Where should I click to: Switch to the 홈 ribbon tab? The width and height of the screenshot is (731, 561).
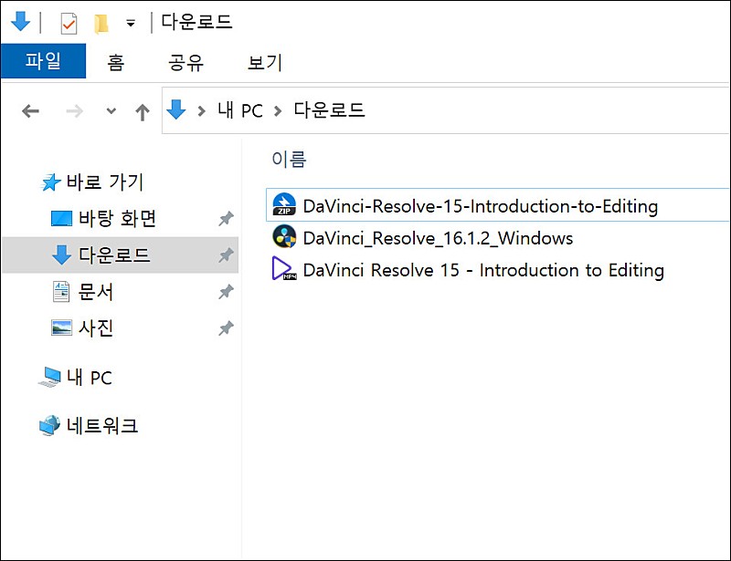[116, 62]
